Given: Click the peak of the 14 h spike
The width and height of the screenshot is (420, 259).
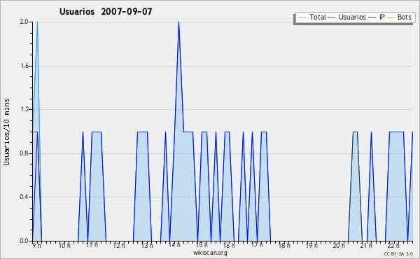Looking at the screenshot, I should coord(178,22).
